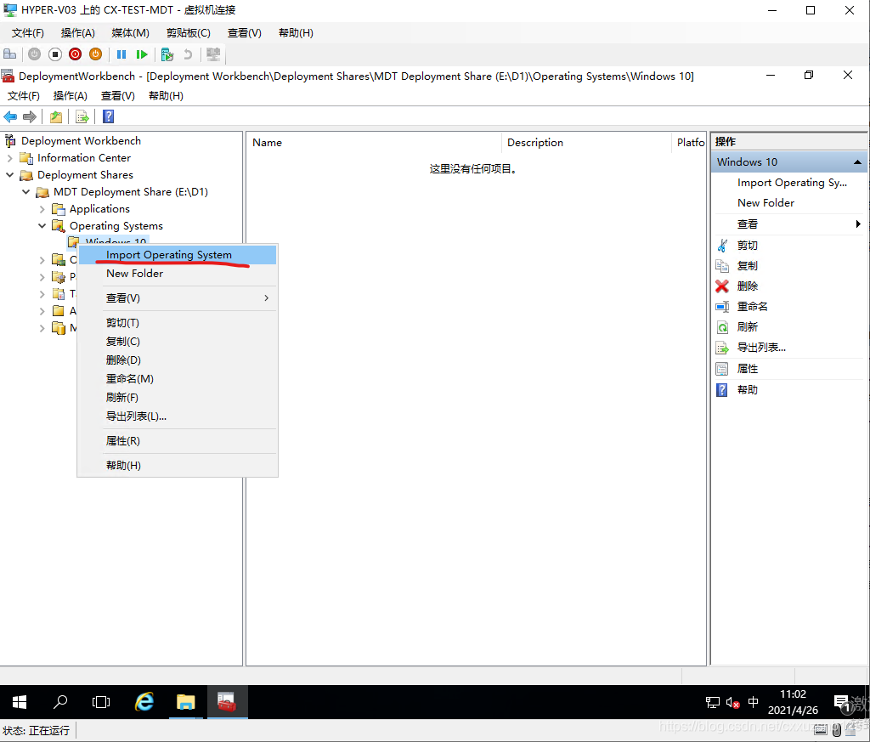Select Deployment Workbench root node
Image resolution: width=870 pixels, height=742 pixels.
(x=81, y=141)
